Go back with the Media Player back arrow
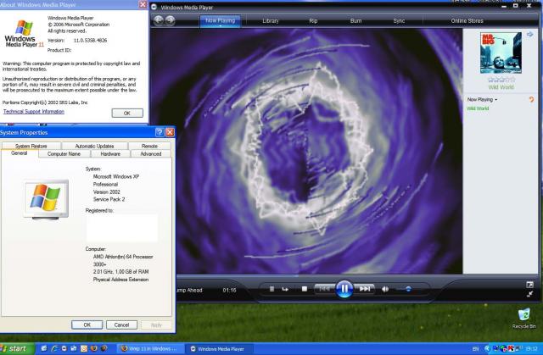 [x=159, y=20]
